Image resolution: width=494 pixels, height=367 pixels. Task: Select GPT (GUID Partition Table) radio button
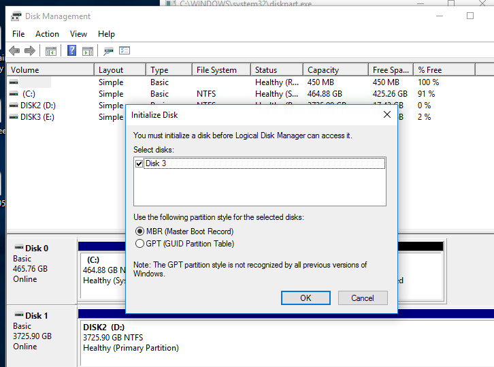tap(139, 244)
